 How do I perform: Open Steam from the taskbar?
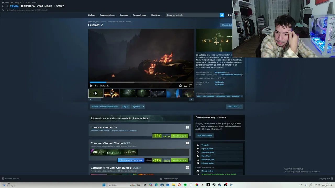pyautogui.click(x=220, y=185)
